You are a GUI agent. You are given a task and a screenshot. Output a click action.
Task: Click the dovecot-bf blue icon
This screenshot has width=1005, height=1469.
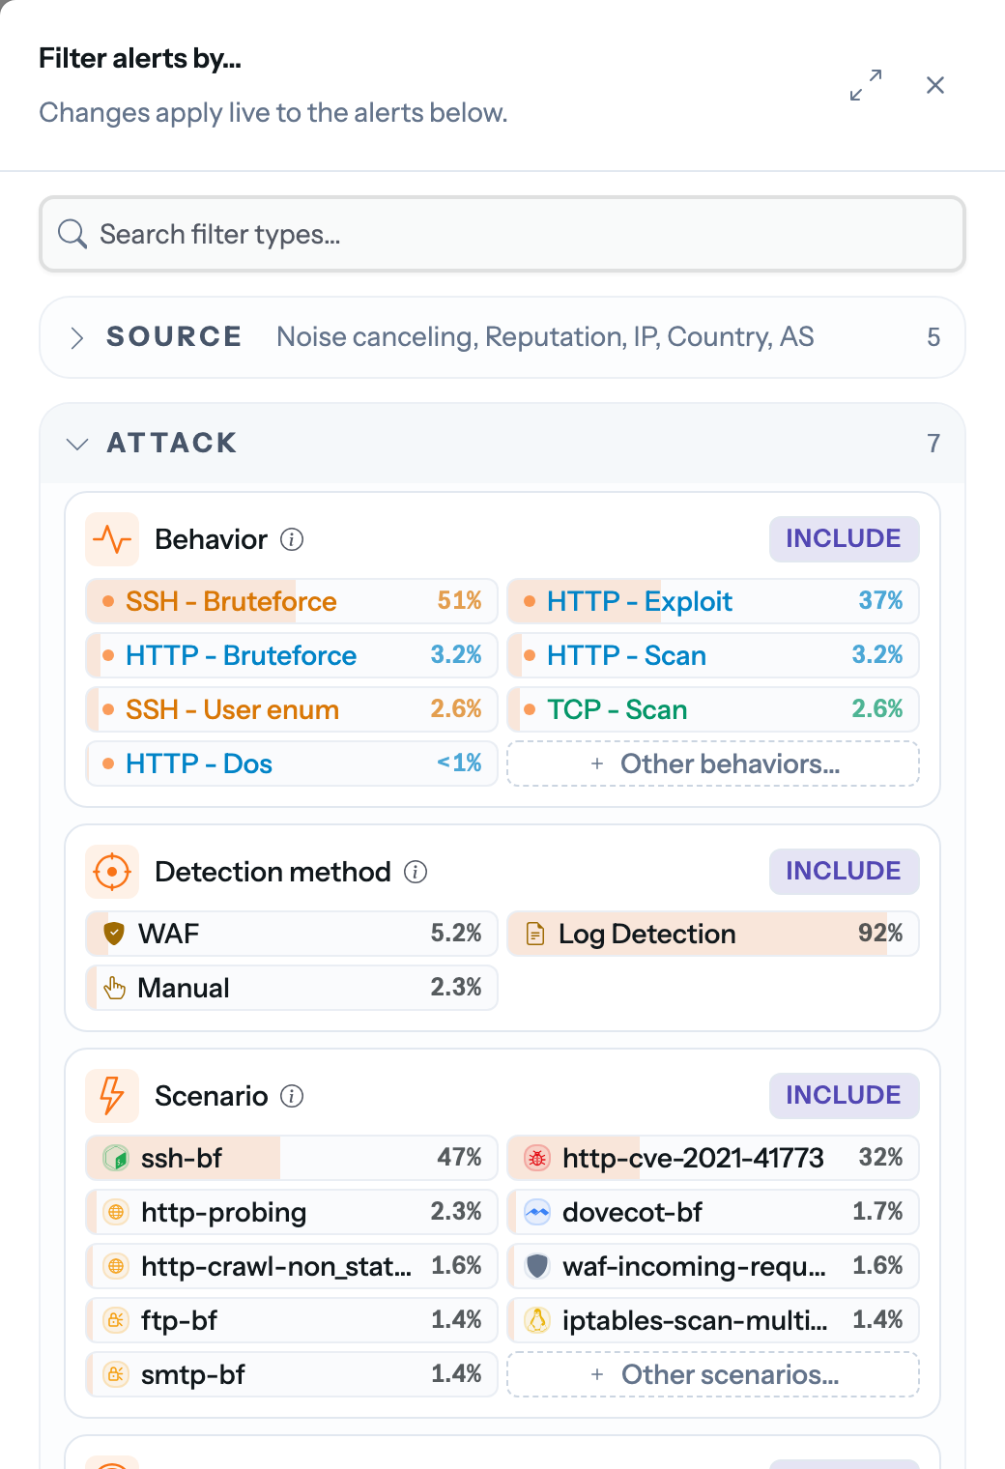click(x=538, y=1212)
